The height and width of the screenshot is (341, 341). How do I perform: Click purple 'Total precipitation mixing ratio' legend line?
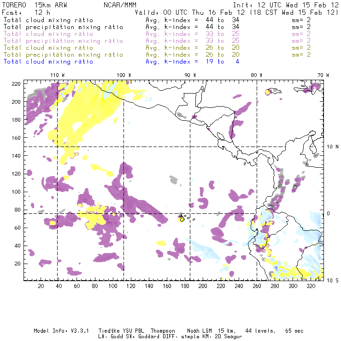tap(63, 41)
